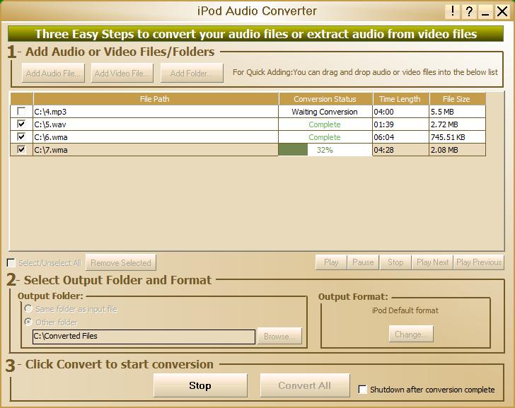Click the File Path column header
The image size is (515, 408).
tap(156, 99)
